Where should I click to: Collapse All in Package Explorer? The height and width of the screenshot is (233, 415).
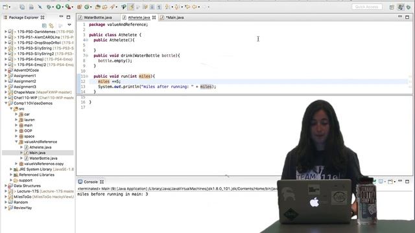coord(44,25)
